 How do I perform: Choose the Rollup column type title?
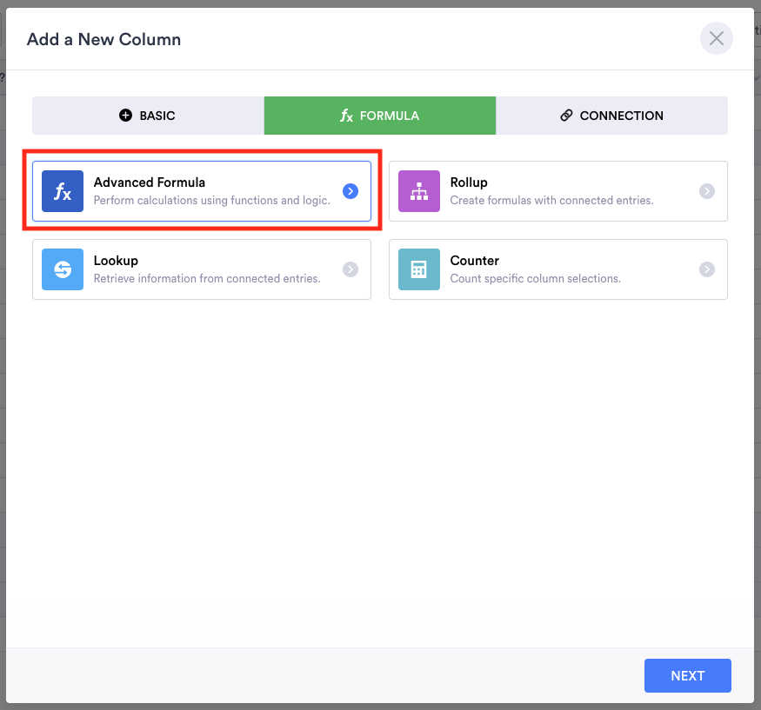(469, 182)
